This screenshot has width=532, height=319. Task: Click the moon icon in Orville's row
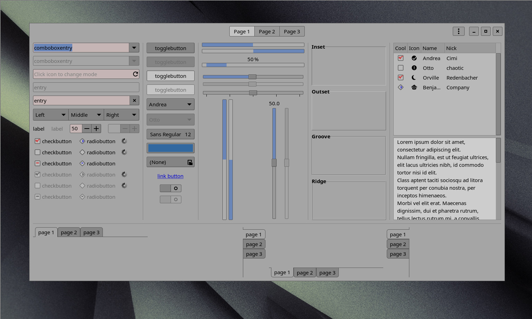click(x=414, y=77)
